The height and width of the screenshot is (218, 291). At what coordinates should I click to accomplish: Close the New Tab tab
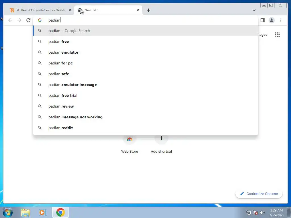pyautogui.click(x=138, y=10)
